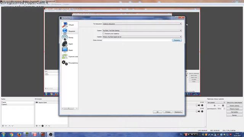Click the Apply button in Settings dialog

point(178,112)
